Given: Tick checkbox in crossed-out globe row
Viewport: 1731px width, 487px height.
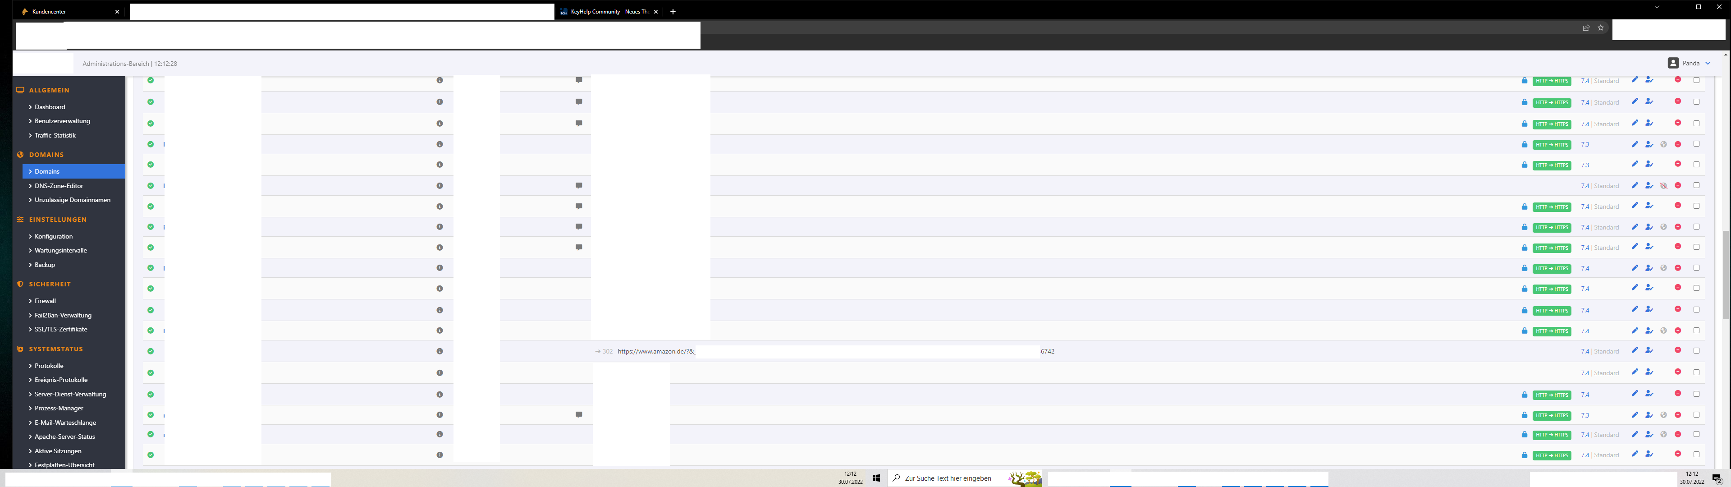Looking at the screenshot, I should click(x=1696, y=186).
